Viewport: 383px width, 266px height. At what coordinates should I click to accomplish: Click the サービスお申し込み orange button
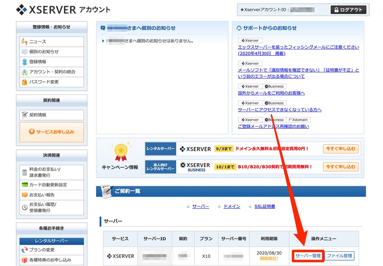[x=52, y=132]
